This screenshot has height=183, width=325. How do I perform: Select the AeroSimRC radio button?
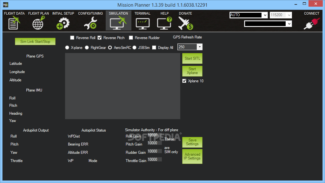[110, 48]
